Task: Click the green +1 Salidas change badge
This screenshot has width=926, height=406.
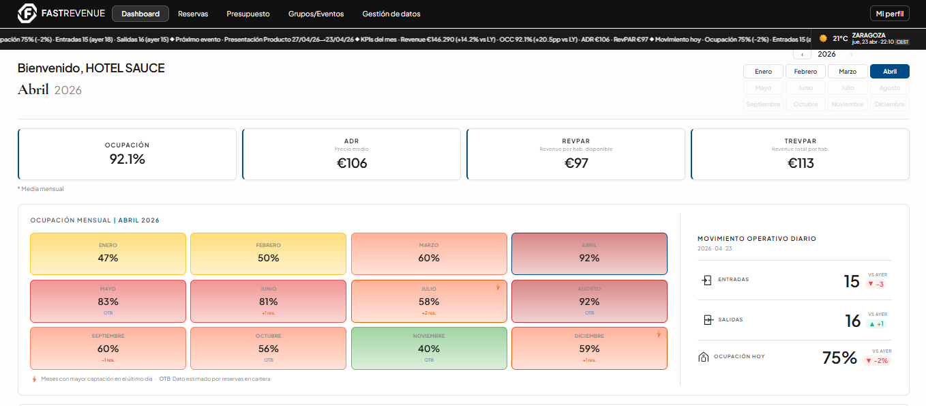Action: [x=876, y=325]
